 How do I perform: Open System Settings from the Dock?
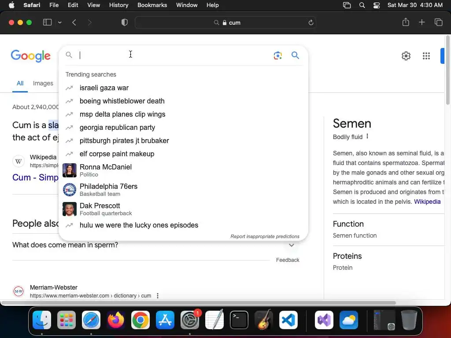tap(190, 320)
